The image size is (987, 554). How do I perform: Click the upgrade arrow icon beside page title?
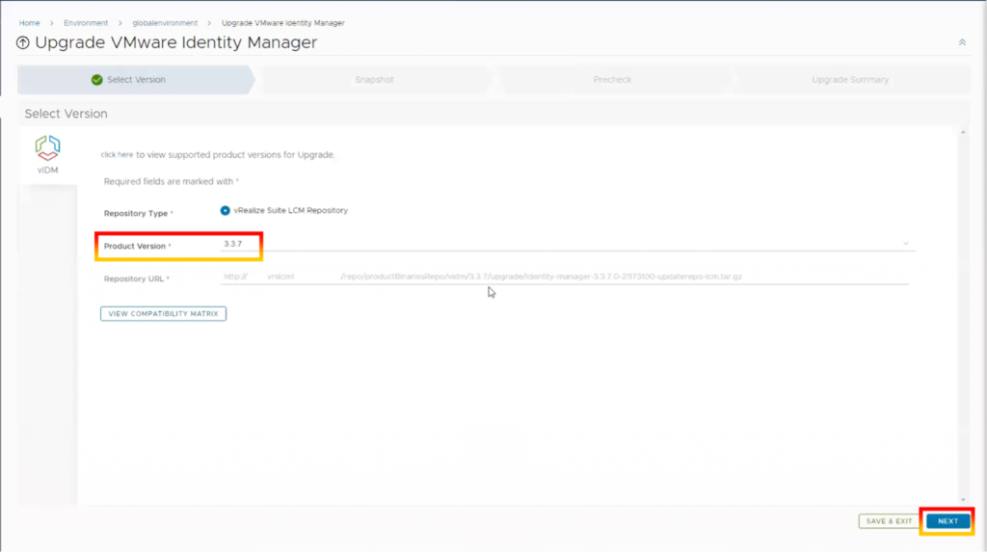(23, 42)
